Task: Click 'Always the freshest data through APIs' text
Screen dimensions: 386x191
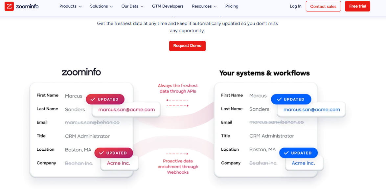Action: point(178,89)
